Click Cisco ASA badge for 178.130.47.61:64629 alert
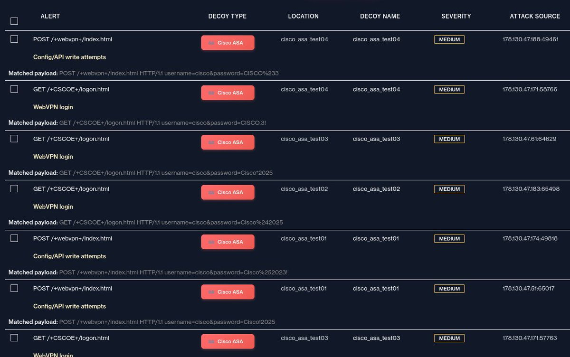The width and height of the screenshot is (570, 357). coord(228,142)
